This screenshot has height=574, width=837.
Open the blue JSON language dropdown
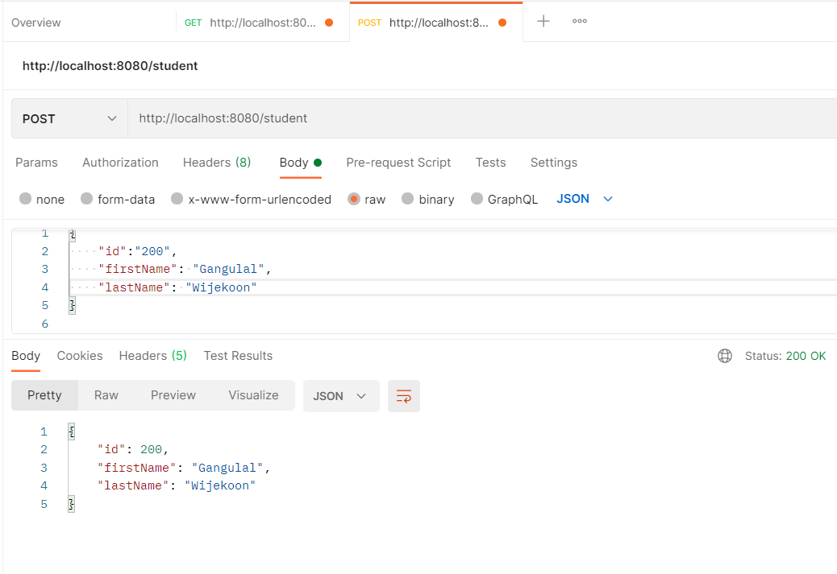pos(584,198)
